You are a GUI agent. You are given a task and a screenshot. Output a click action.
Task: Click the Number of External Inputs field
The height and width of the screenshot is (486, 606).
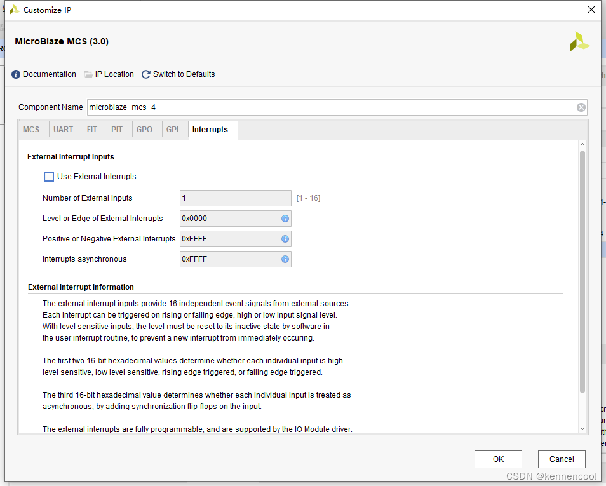(x=236, y=198)
